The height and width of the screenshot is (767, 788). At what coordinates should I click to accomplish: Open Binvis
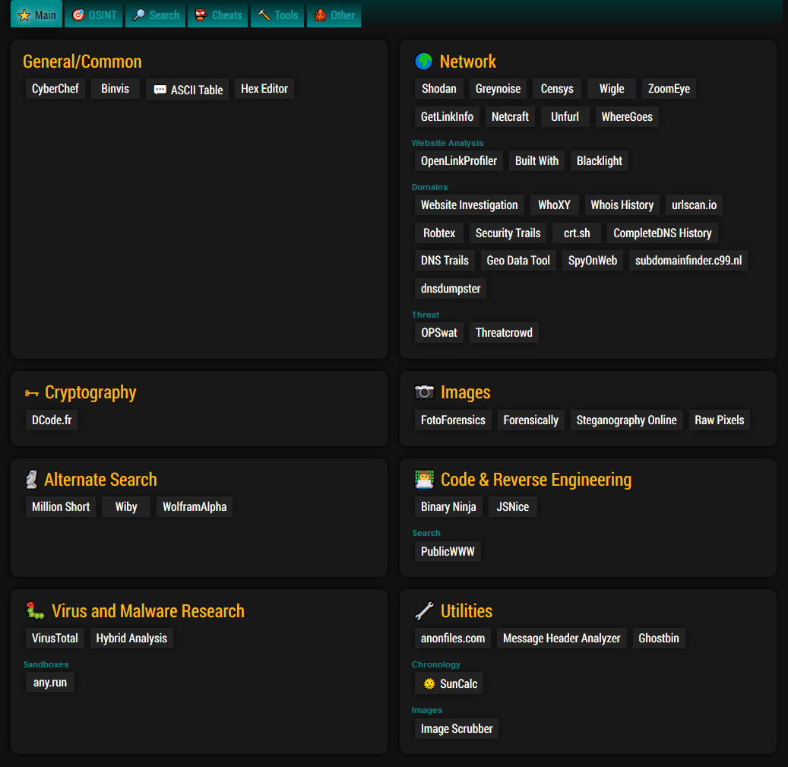pyautogui.click(x=115, y=89)
